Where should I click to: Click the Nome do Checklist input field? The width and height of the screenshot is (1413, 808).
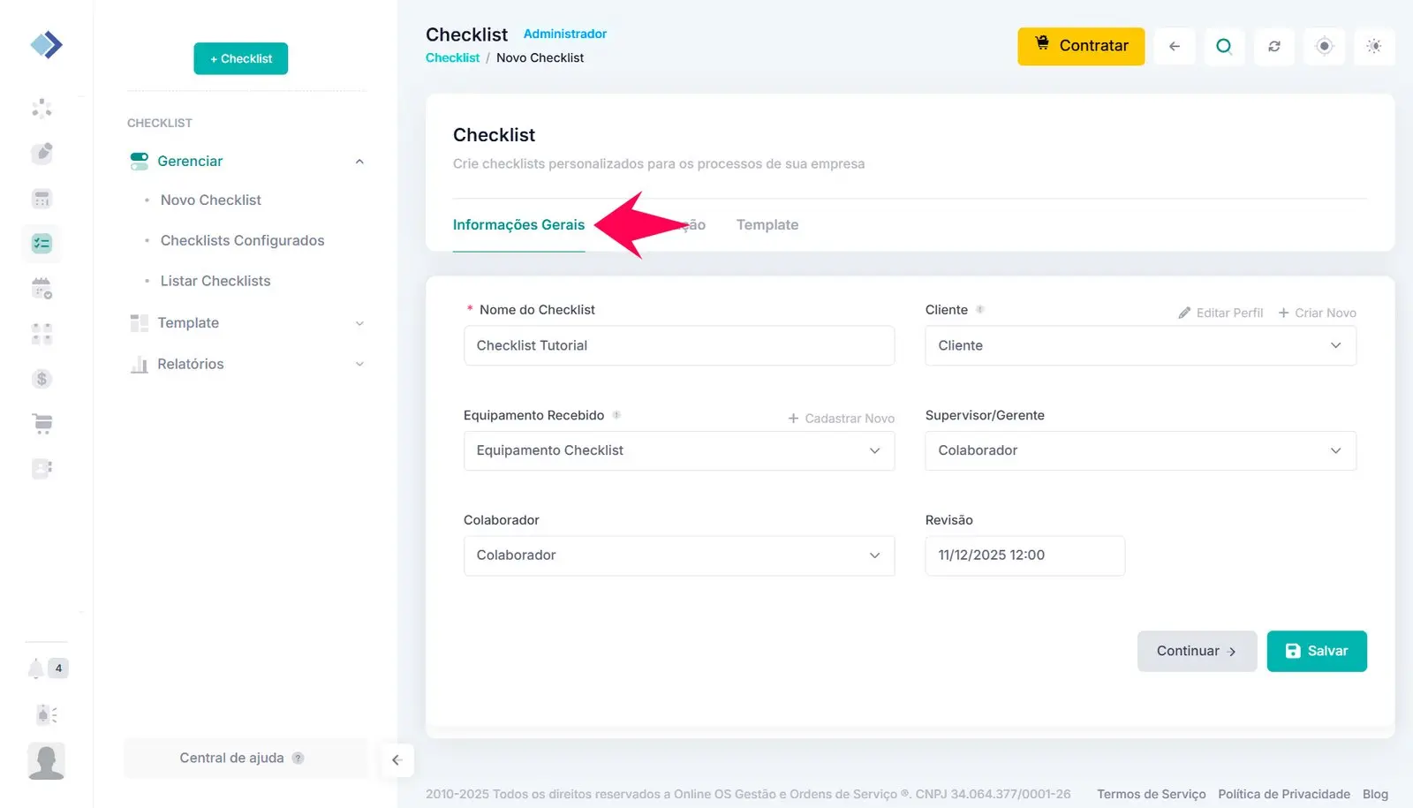pos(678,346)
